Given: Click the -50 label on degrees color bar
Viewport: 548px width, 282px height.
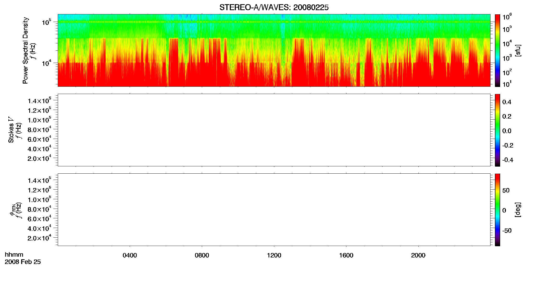Looking at the screenshot, I should (x=507, y=231).
